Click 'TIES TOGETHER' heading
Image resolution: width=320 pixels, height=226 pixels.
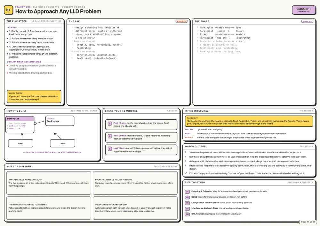click(x=195, y=183)
